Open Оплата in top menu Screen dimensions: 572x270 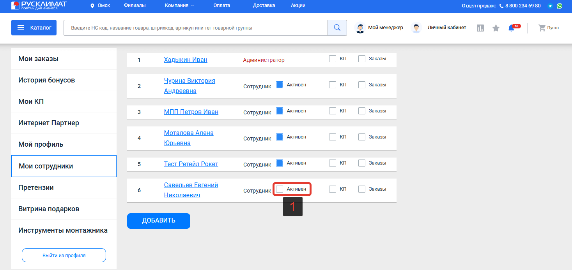[x=222, y=6]
